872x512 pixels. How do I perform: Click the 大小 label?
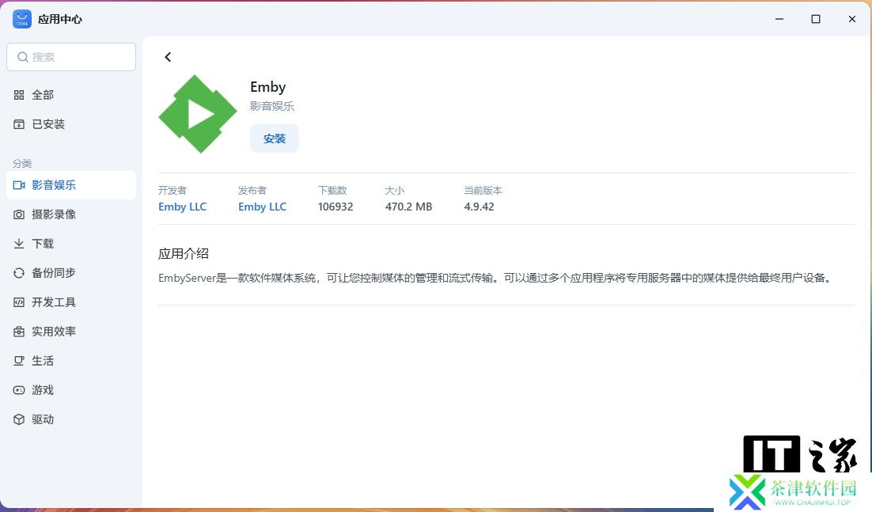click(395, 191)
